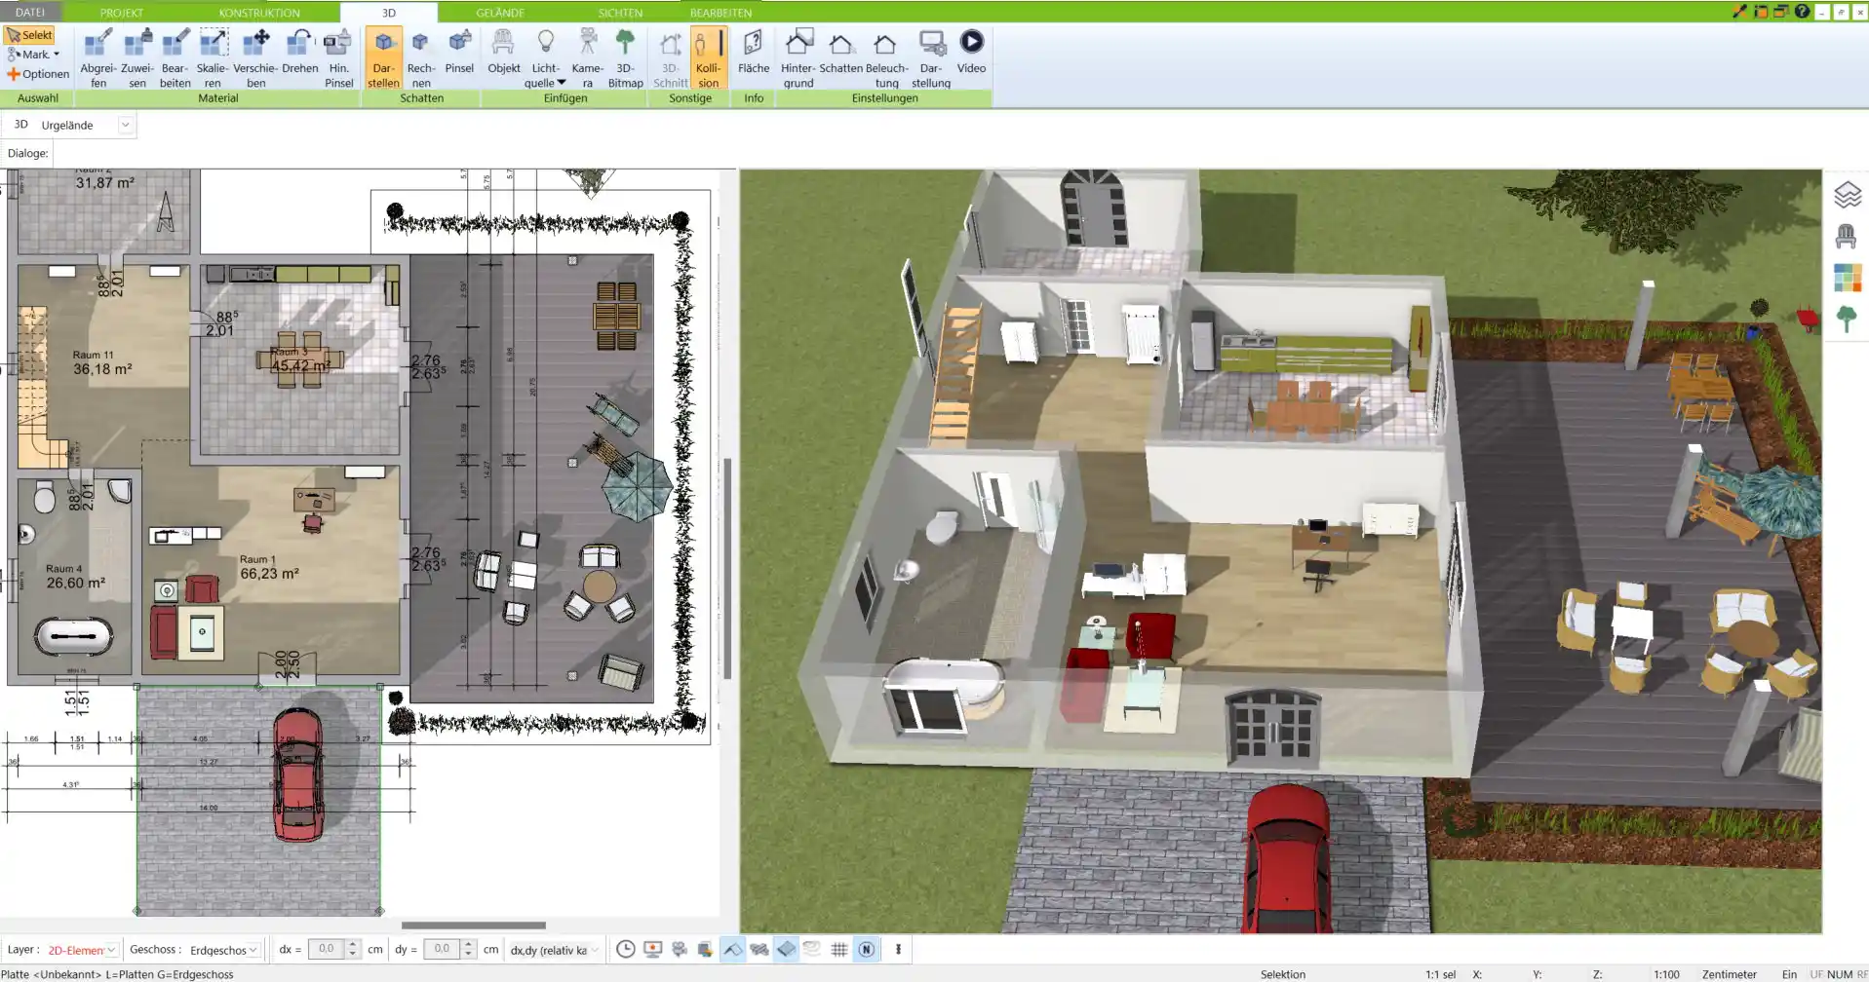Toggle the Kollision mode
Screen dimensions: 1869x982
click(709, 58)
